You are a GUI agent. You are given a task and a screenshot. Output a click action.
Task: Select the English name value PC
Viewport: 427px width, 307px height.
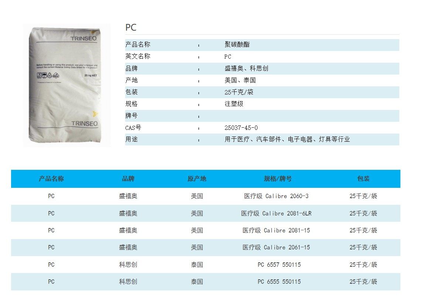point(228,56)
